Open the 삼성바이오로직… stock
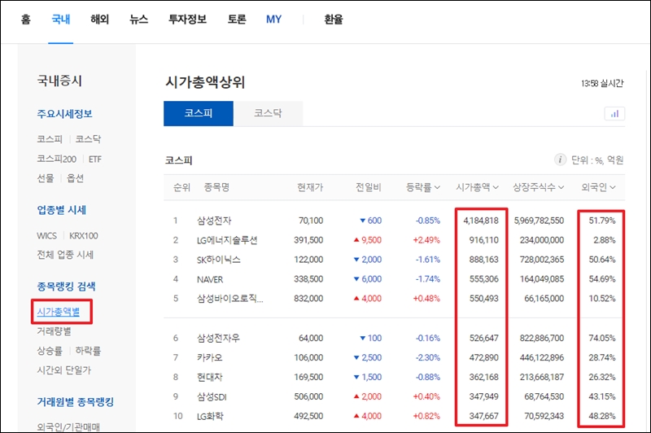651x433 pixels. point(229,299)
